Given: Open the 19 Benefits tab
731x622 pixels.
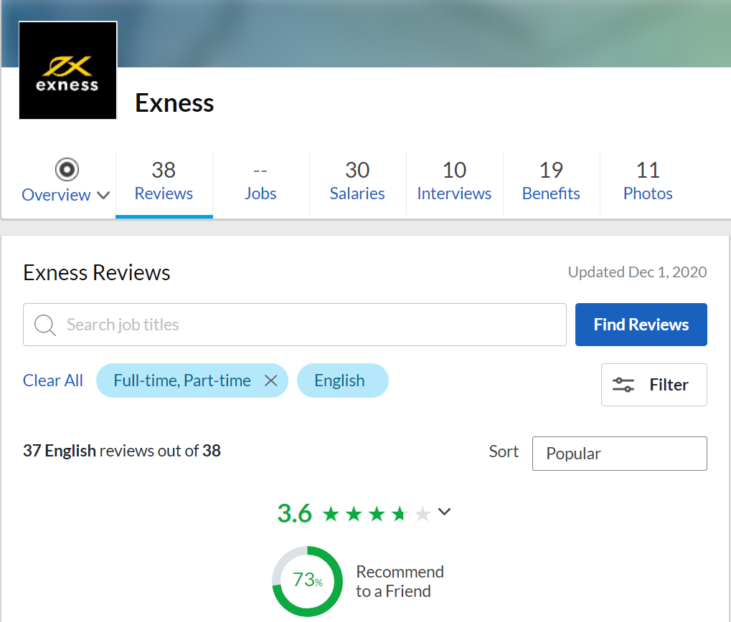Looking at the screenshot, I should point(551,181).
